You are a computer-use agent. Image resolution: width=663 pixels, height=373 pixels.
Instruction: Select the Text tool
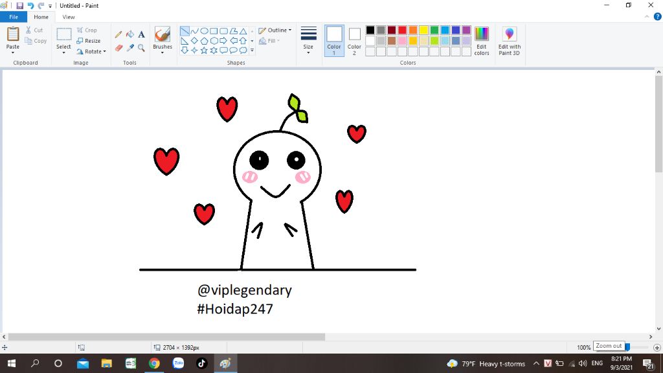(x=141, y=34)
